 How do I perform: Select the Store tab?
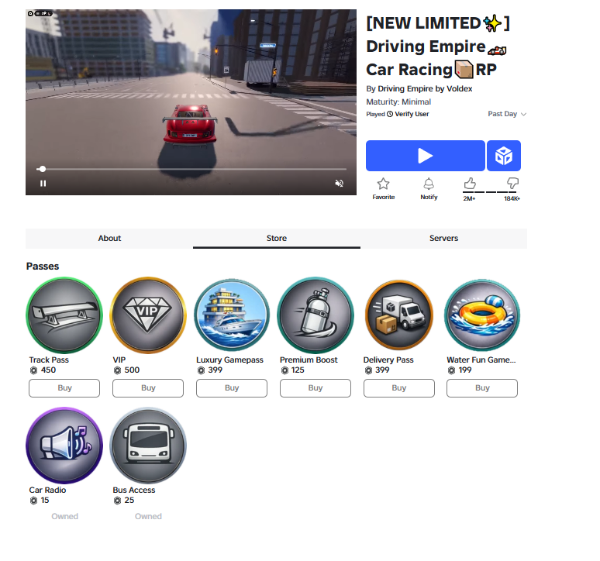pos(276,238)
